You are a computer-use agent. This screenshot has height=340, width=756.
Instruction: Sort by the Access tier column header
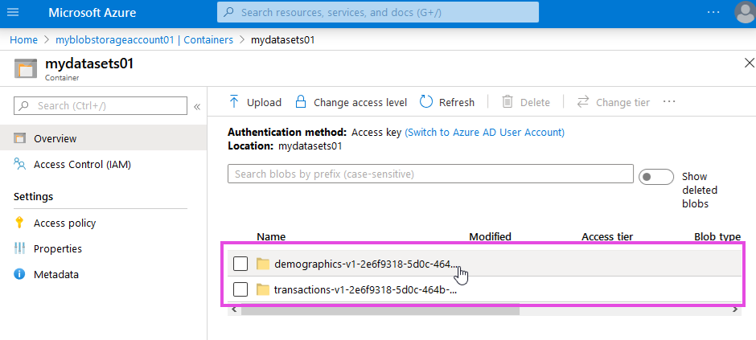pyautogui.click(x=607, y=236)
